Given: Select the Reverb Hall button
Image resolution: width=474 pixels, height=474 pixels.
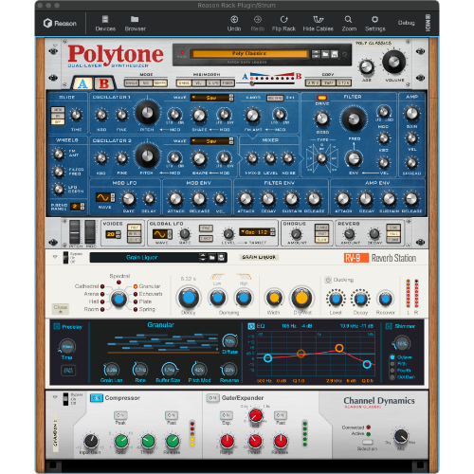Looking at the screenshot, I should tap(393, 233).
